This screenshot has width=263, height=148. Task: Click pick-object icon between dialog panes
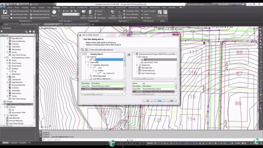[129, 54]
